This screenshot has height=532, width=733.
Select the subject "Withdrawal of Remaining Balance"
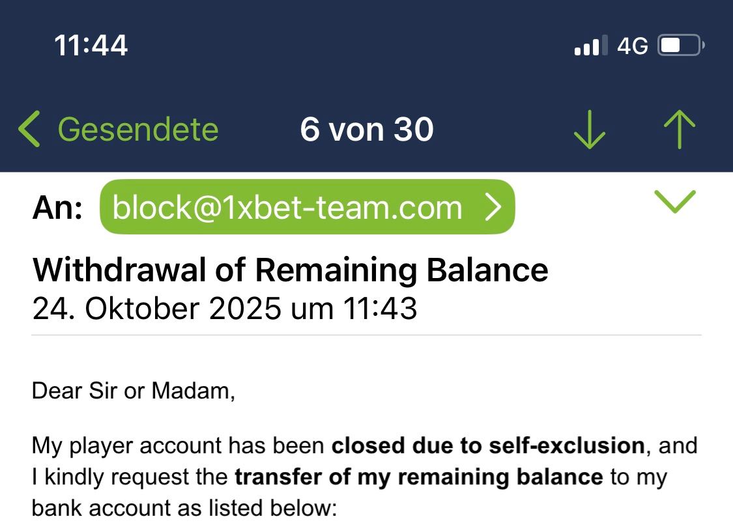pyautogui.click(x=290, y=270)
